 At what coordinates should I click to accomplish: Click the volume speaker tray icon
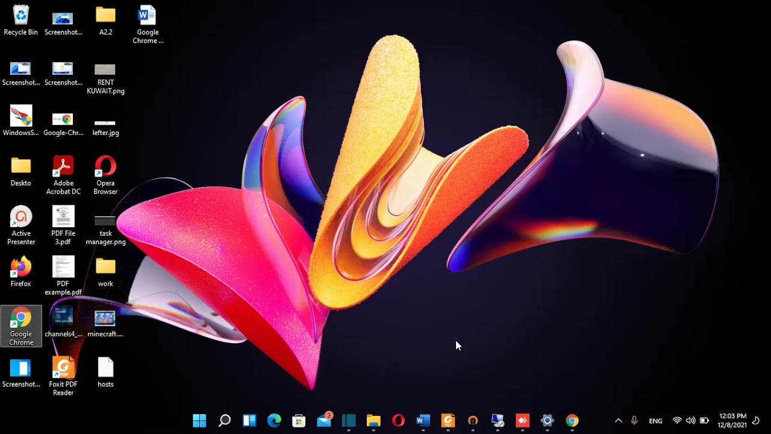tap(690, 421)
